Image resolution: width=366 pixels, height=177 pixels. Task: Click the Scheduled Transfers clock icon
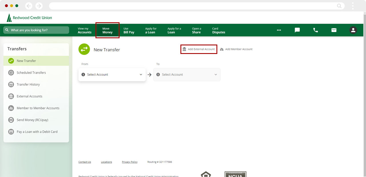point(11,73)
